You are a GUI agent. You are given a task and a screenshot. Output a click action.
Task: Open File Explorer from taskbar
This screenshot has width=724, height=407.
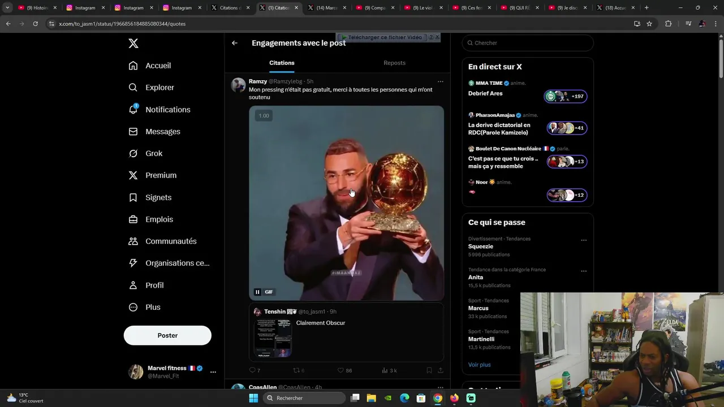(x=371, y=398)
